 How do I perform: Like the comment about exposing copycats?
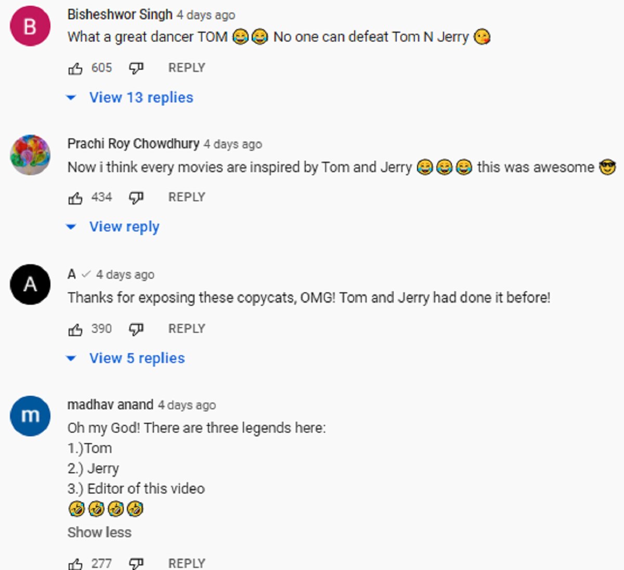click(x=75, y=329)
